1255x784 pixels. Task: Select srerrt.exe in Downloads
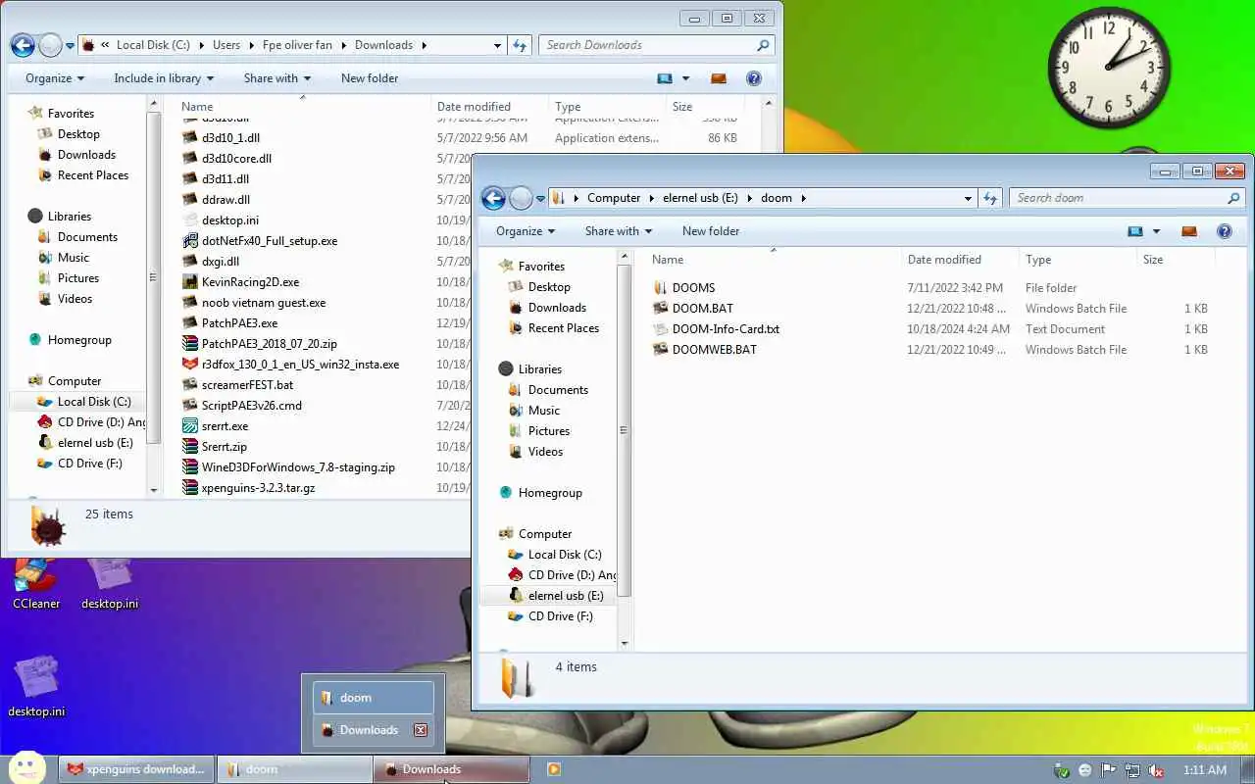(225, 426)
